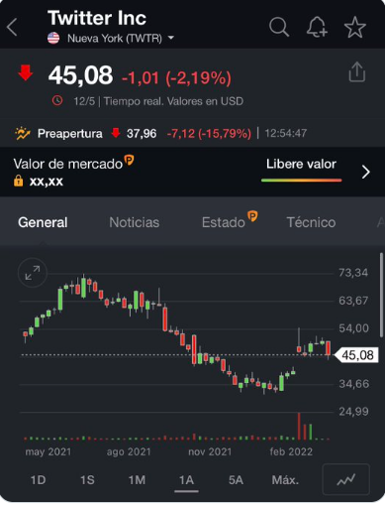This screenshot has width=385, height=507.
Task: Add Twitter Inc to favorites with star
Action: point(355,27)
